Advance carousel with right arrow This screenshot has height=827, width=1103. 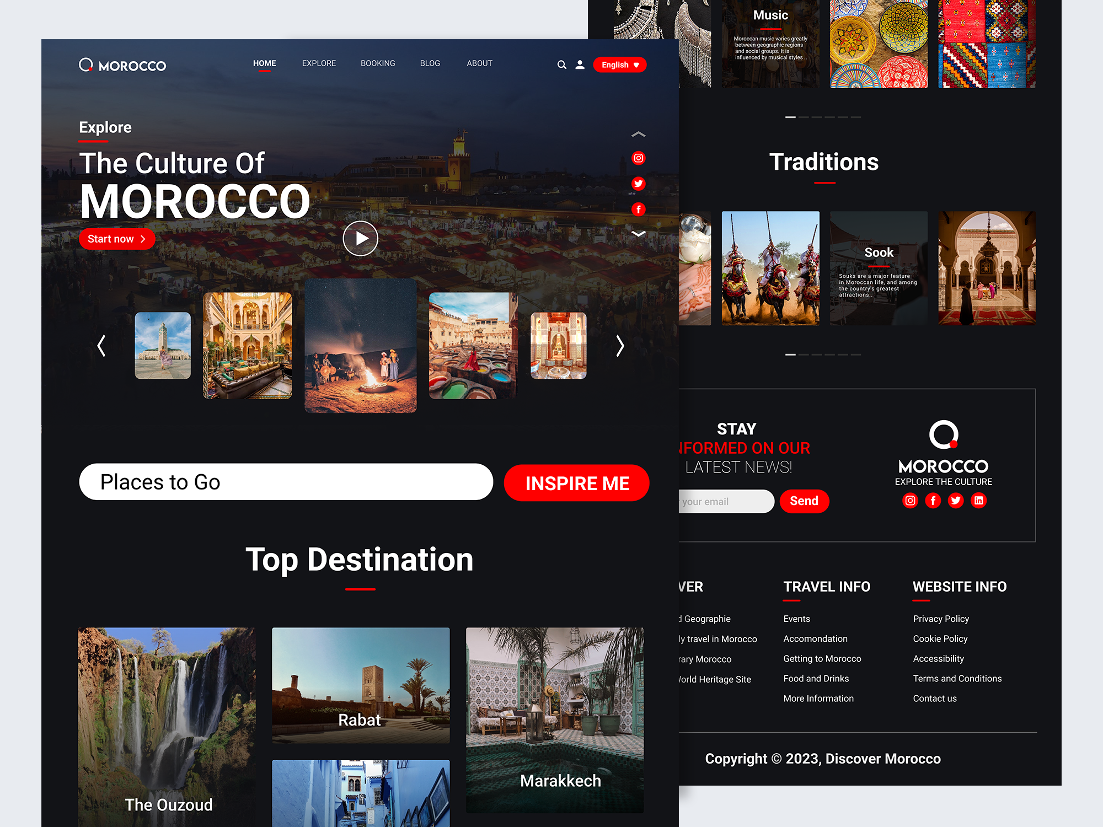pos(620,346)
